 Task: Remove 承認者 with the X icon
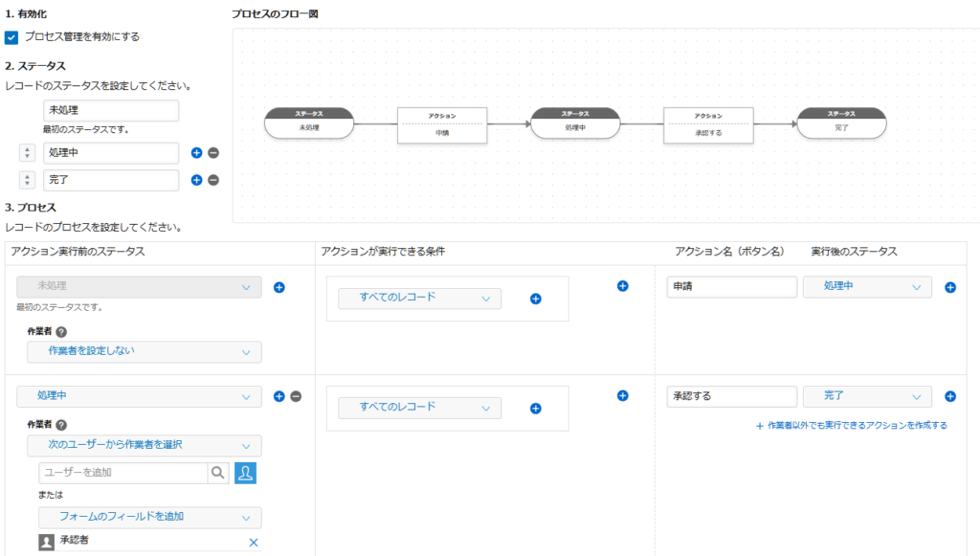(x=254, y=543)
